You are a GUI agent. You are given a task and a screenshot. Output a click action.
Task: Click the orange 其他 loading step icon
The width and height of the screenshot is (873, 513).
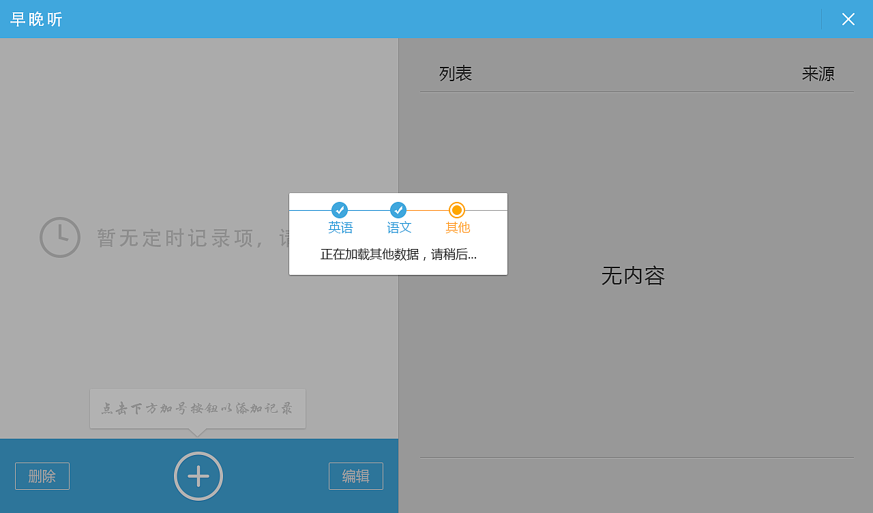tap(457, 210)
